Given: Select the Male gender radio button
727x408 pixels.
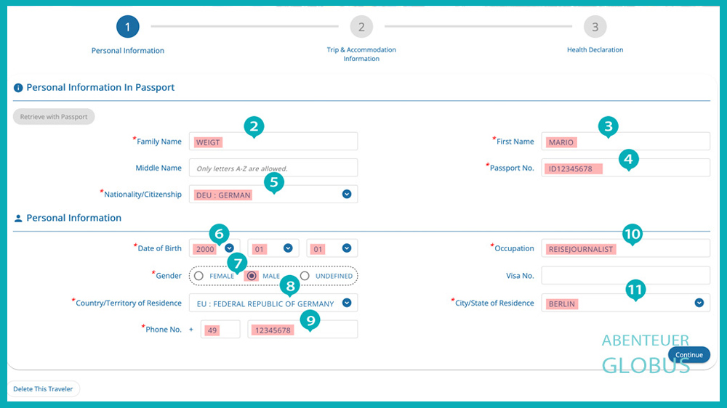Looking at the screenshot, I should click(x=252, y=276).
